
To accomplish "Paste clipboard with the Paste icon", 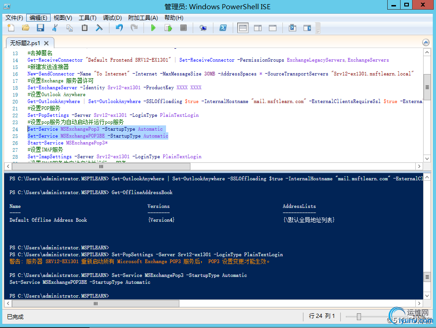I will point(85,28).
